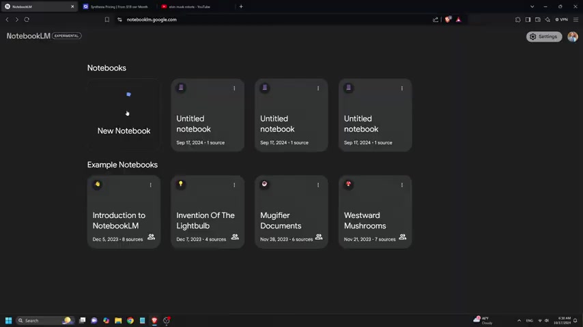Click the lightbulb emoji on Invention Of The Lightbulb
This screenshot has width=583, height=327.
[x=181, y=184]
